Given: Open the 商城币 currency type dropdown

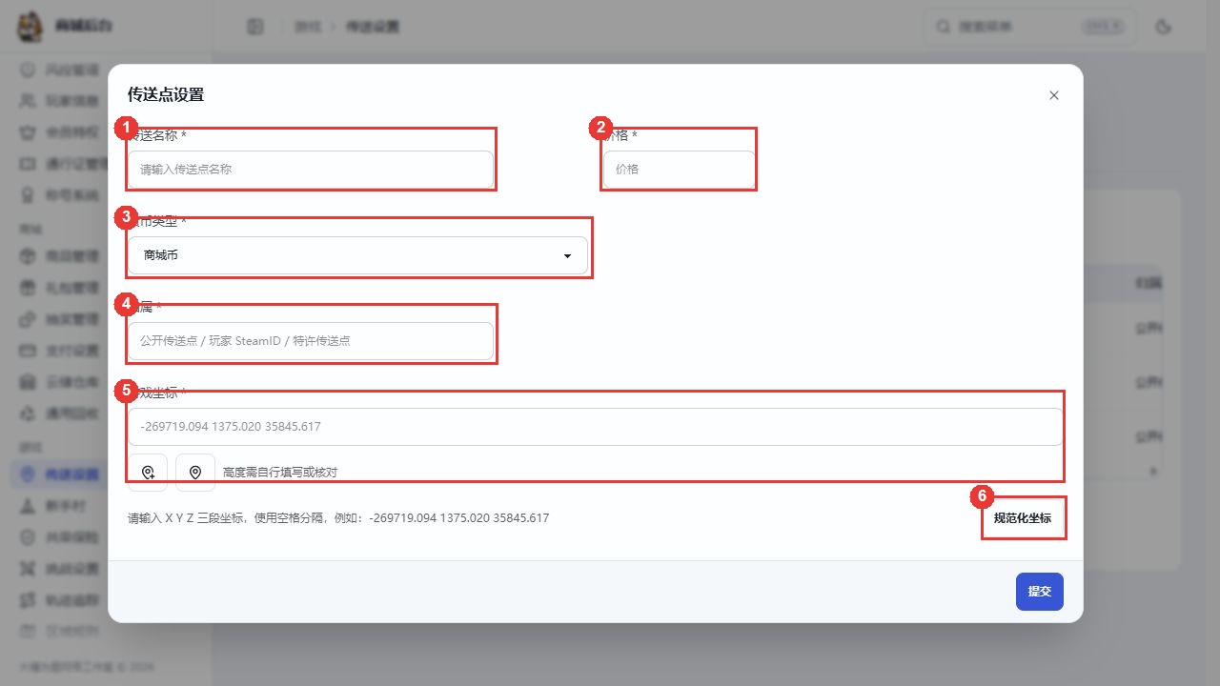Looking at the screenshot, I should (x=357, y=255).
